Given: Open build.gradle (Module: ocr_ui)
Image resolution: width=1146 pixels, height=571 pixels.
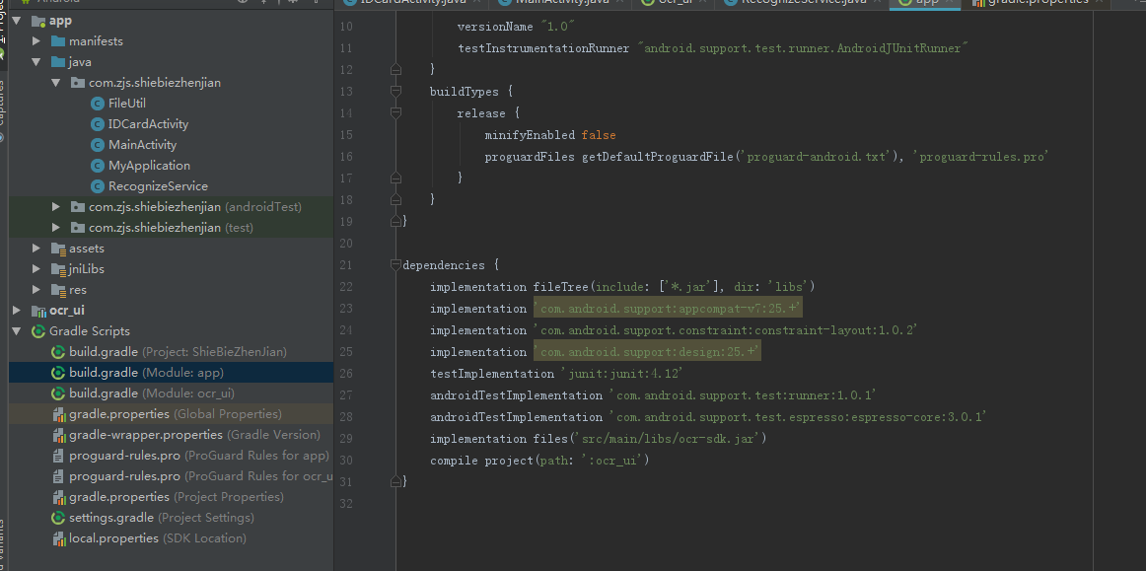Looking at the screenshot, I should 151,393.
